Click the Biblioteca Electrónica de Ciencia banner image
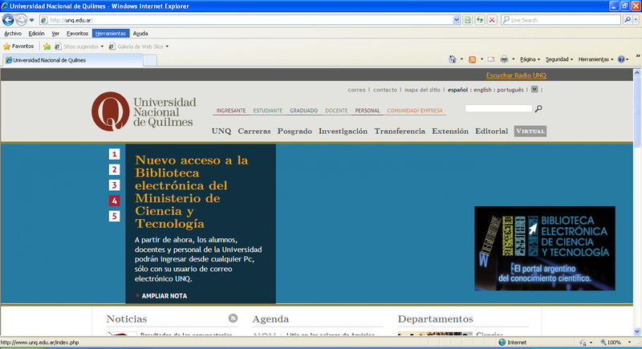Screen dimensions: 642x349 (545, 249)
